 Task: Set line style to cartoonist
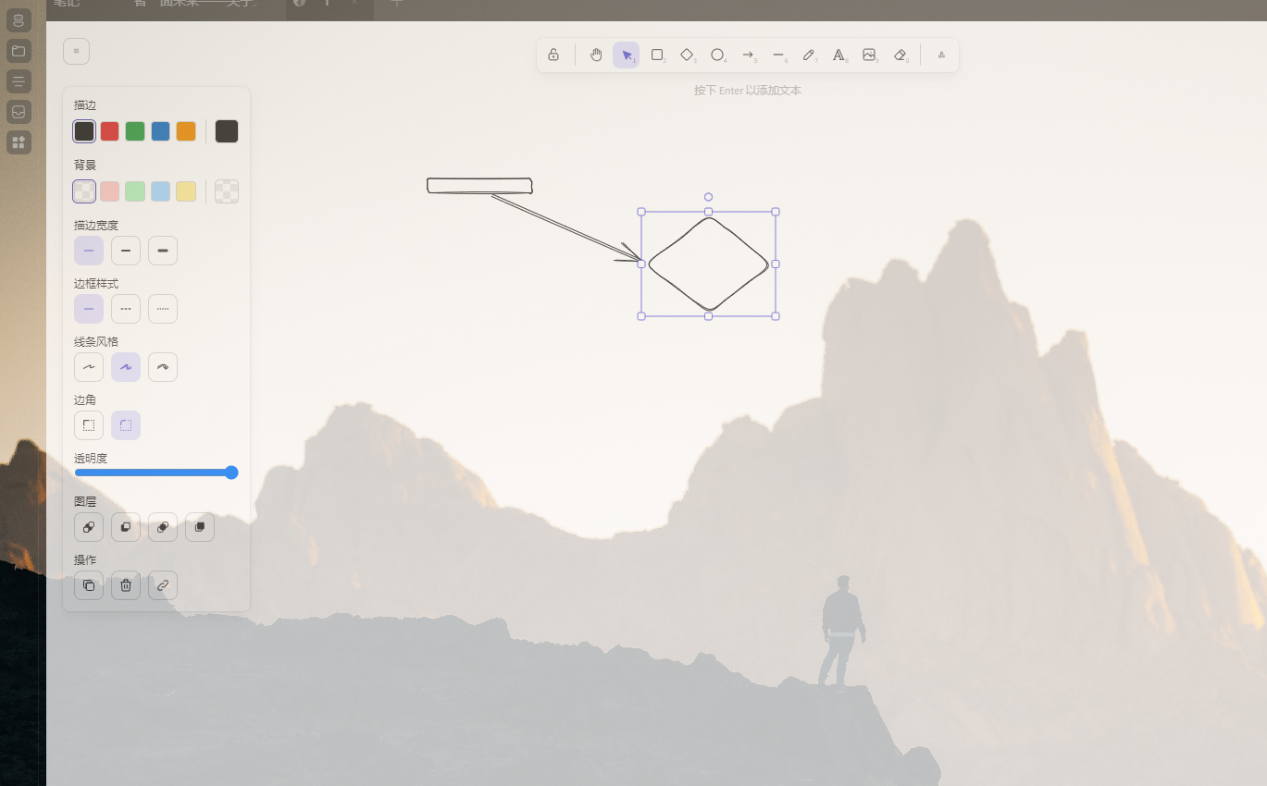(163, 367)
